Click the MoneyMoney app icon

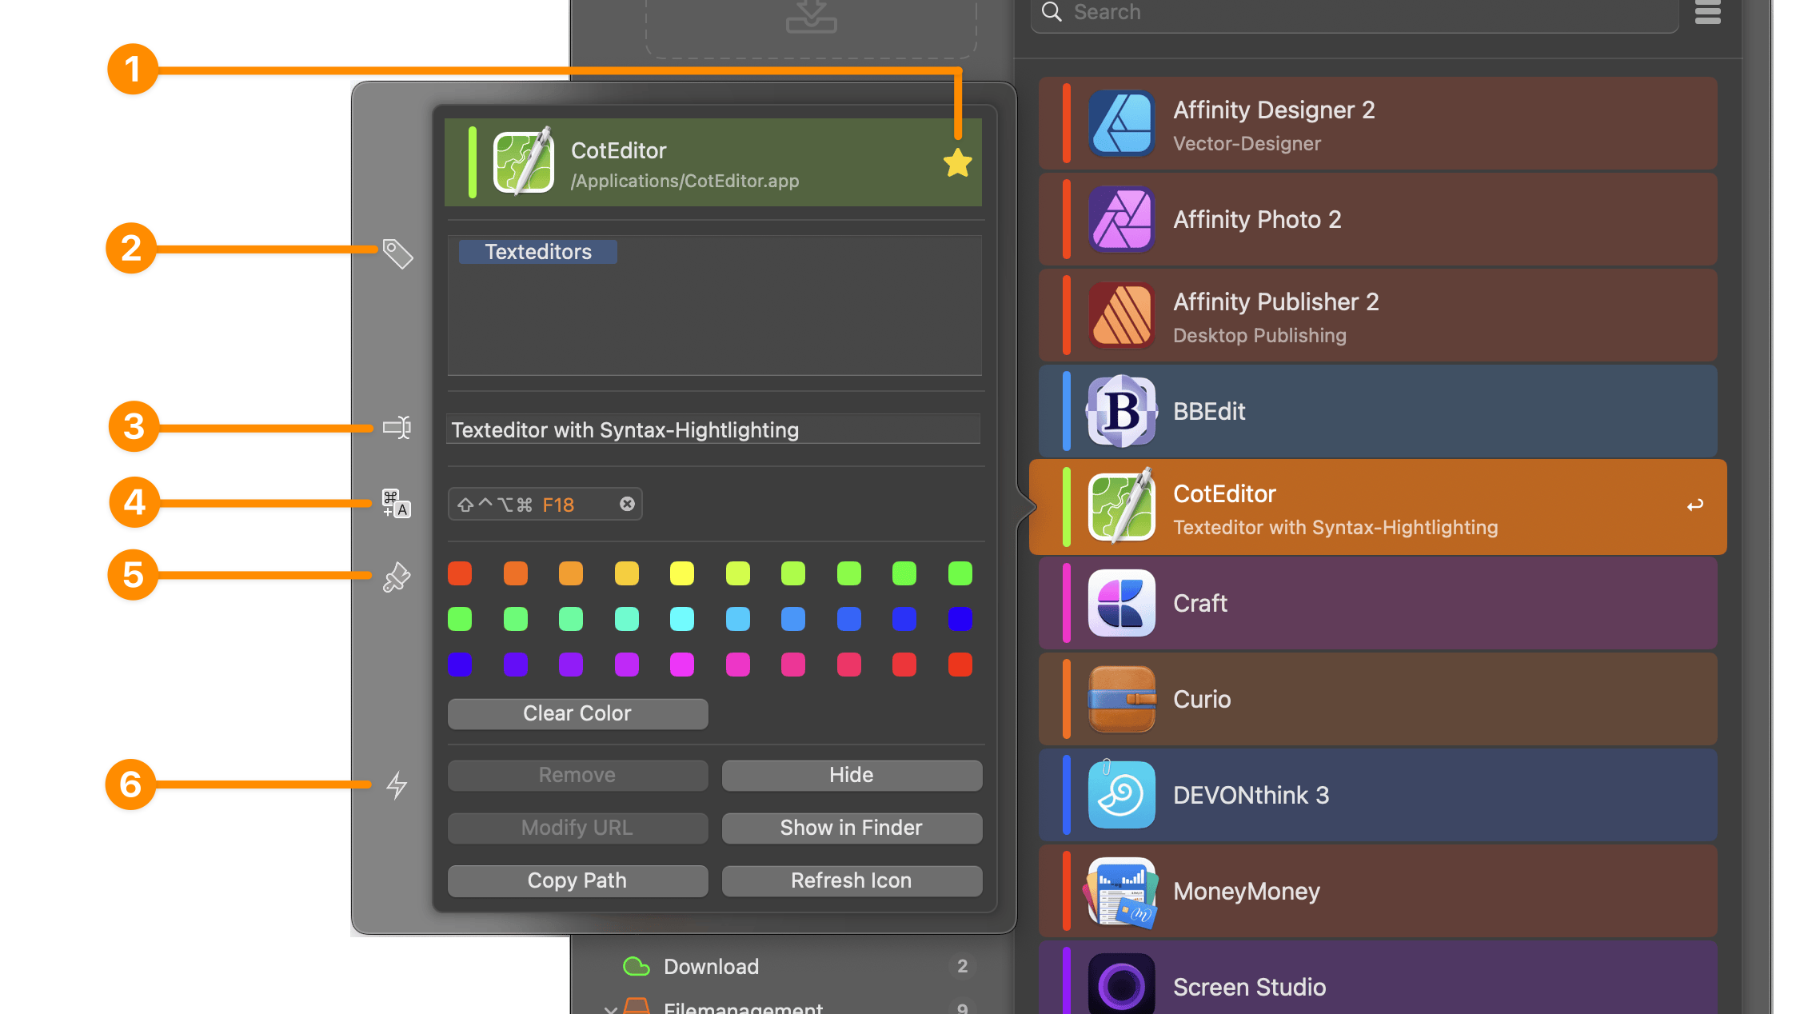[x=1121, y=892]
